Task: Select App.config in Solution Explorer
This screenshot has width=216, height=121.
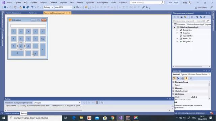Action: click(188, 36)
